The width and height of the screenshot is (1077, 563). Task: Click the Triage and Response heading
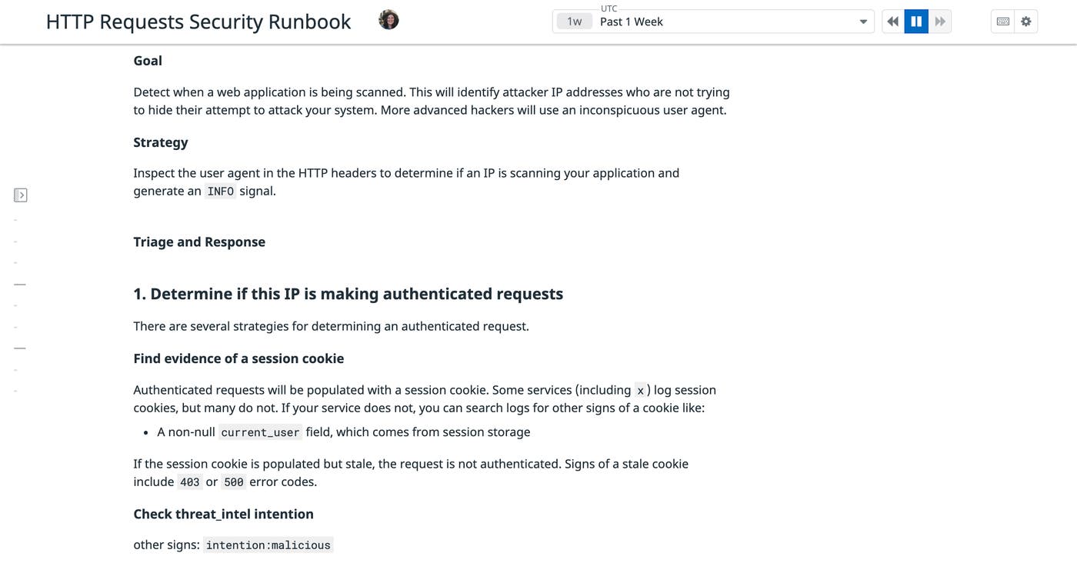click(198, 241)
